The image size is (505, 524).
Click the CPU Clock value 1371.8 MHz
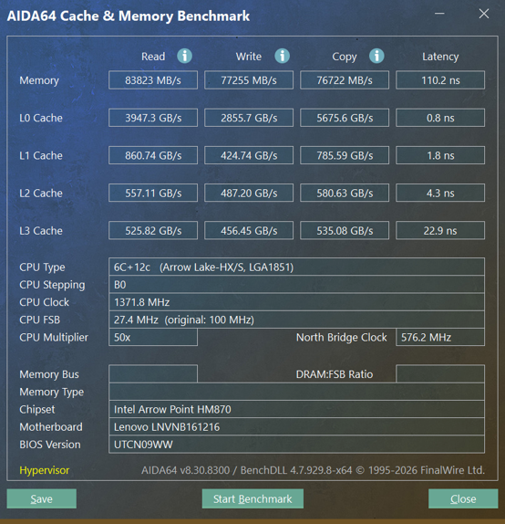point(297,302)
